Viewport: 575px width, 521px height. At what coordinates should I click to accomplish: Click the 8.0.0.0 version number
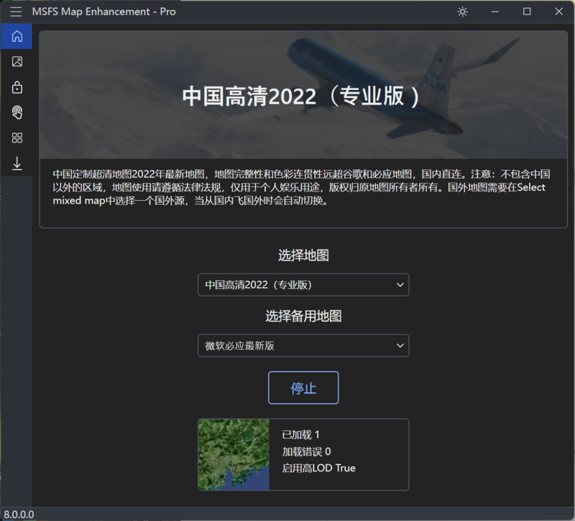click(19, 515)
